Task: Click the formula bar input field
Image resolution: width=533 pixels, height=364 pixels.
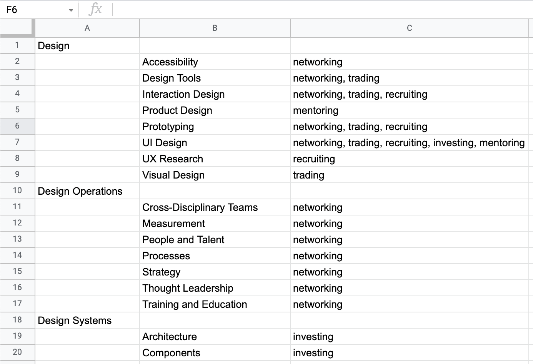Action: [x=323, y=9]
